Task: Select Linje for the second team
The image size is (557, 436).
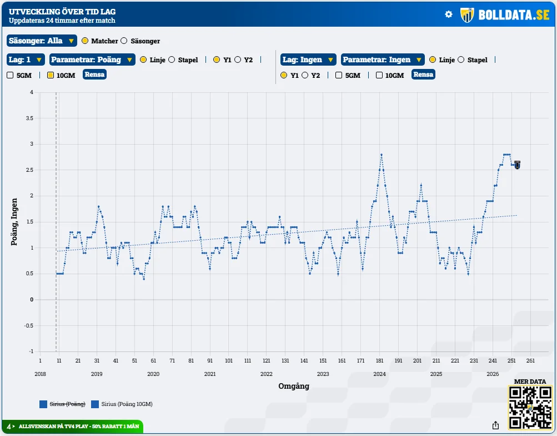Action: click(x=432, y=60)
